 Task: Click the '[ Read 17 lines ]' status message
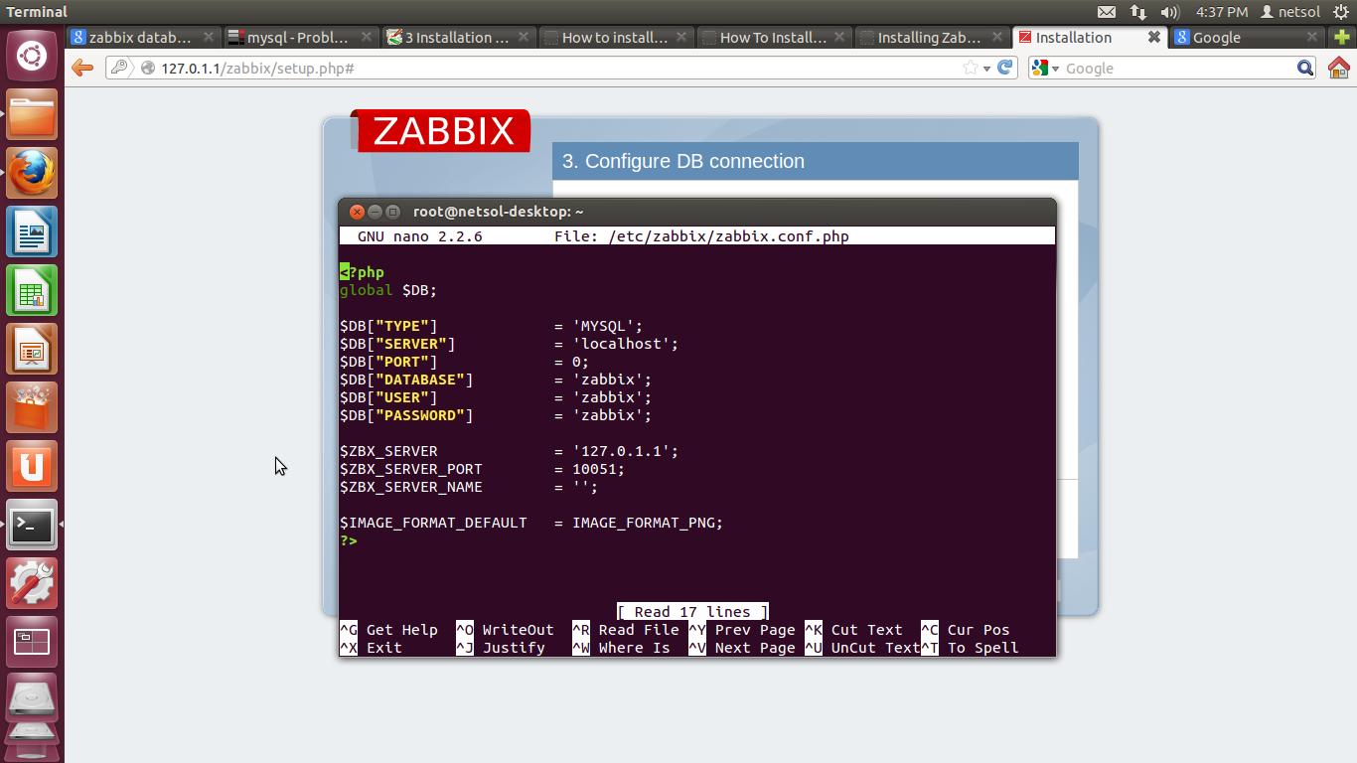693,612
